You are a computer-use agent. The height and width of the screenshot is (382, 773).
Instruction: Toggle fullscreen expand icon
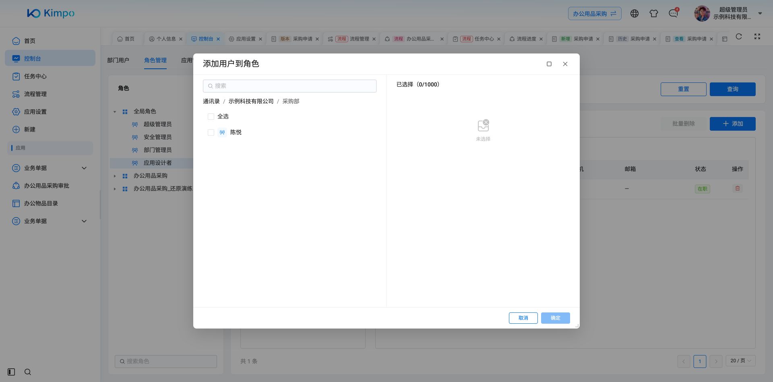(757, 37)
